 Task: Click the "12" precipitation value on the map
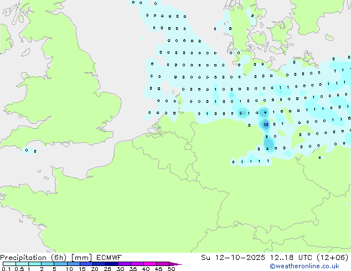(266, 125)
